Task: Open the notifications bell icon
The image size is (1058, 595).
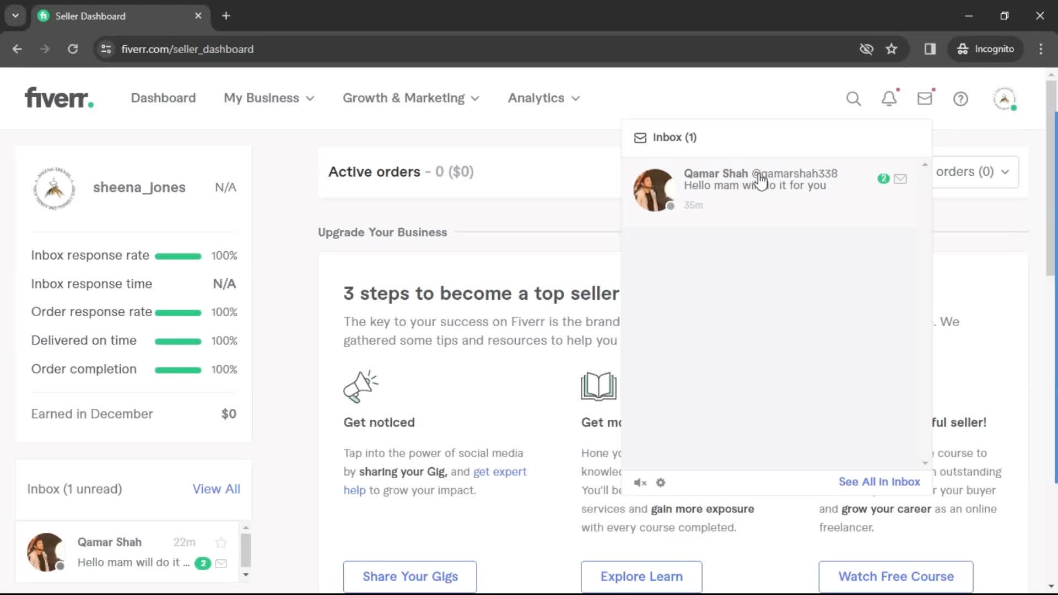Action: [889, 99]
